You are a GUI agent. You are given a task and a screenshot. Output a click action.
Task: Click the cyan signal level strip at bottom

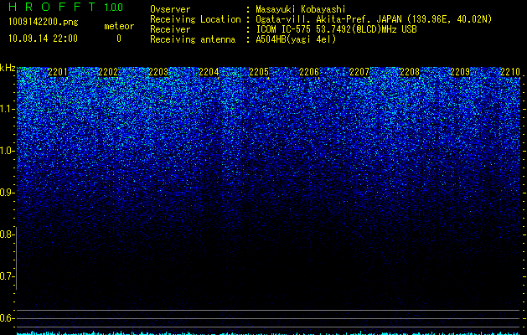pyautogui.click(x=268, y=333)
